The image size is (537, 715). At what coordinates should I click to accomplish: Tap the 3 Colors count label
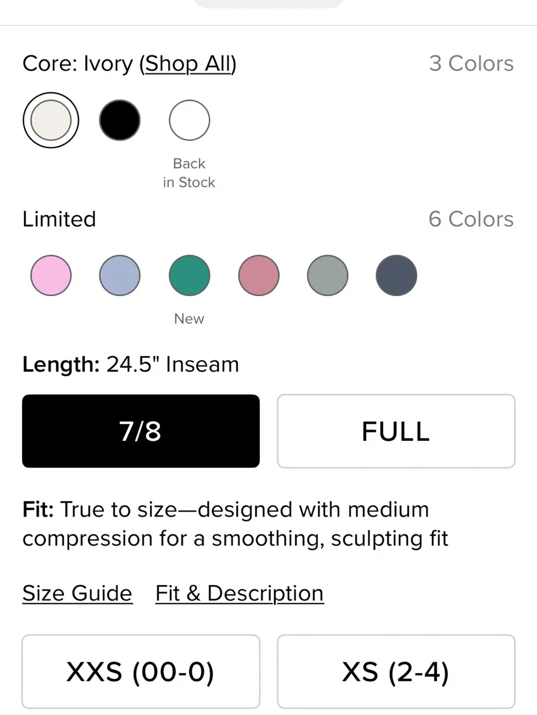[x=471, y=63]
